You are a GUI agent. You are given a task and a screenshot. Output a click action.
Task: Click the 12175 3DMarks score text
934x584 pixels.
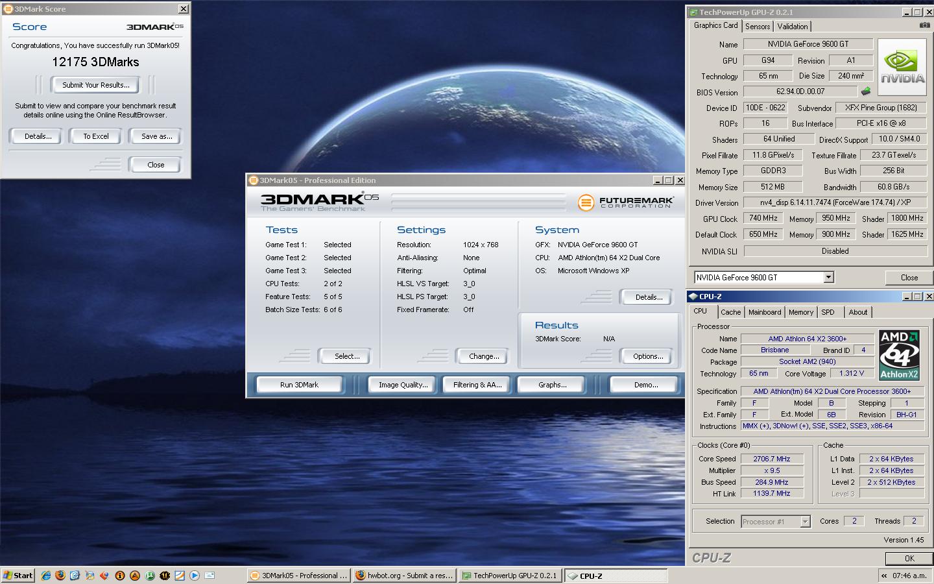coord(95,62)
